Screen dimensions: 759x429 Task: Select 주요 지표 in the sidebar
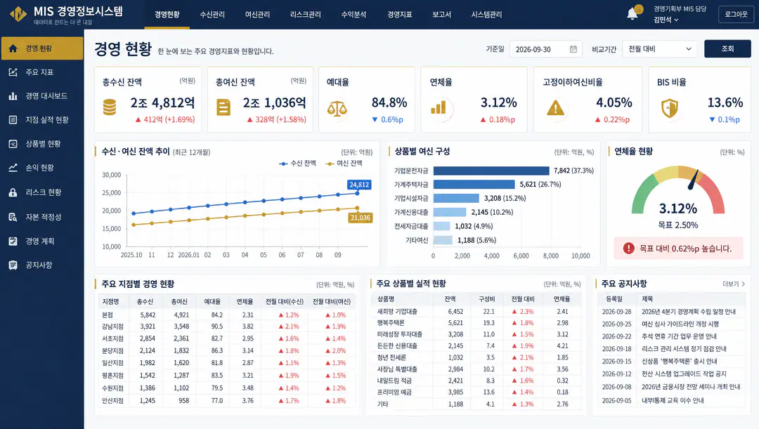[42, 72]
